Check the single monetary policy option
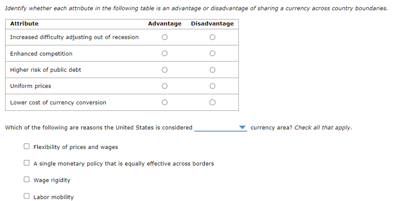The image size is (415, 201). click(x=27, y=163)
